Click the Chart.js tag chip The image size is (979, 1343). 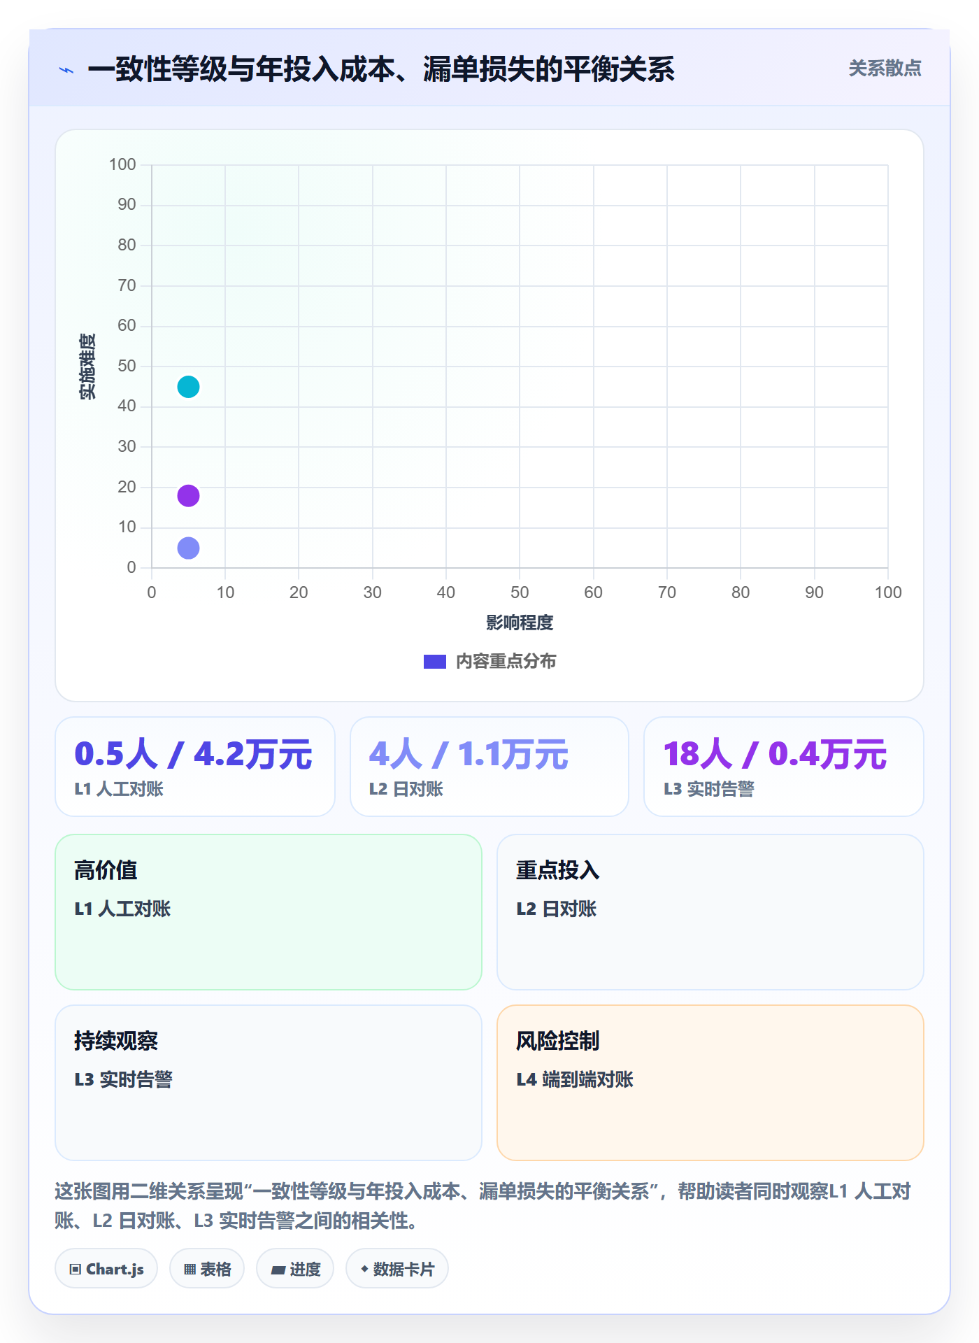(x=106, y=1269)
